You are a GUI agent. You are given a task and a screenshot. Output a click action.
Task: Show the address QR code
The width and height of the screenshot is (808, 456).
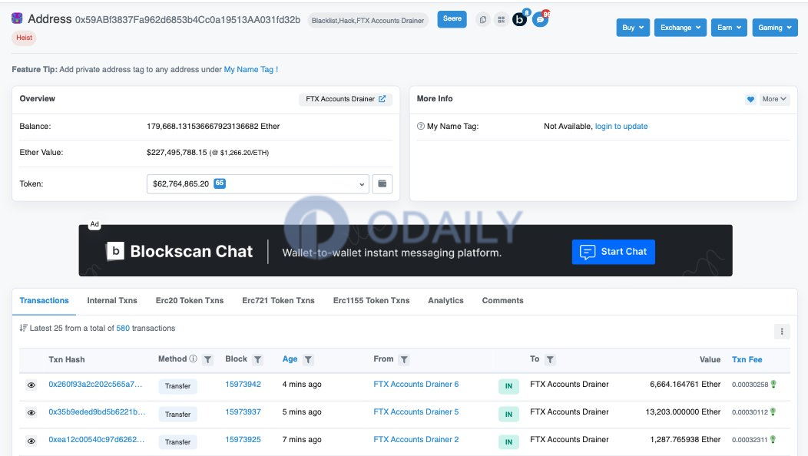[x=501, y=20]
